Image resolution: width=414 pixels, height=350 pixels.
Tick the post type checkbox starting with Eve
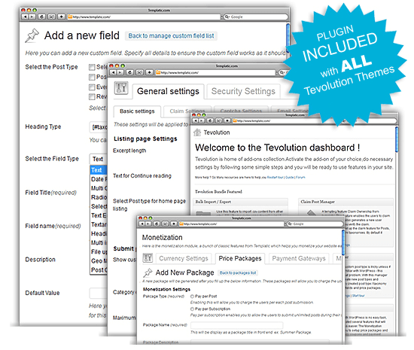point(92,87)
